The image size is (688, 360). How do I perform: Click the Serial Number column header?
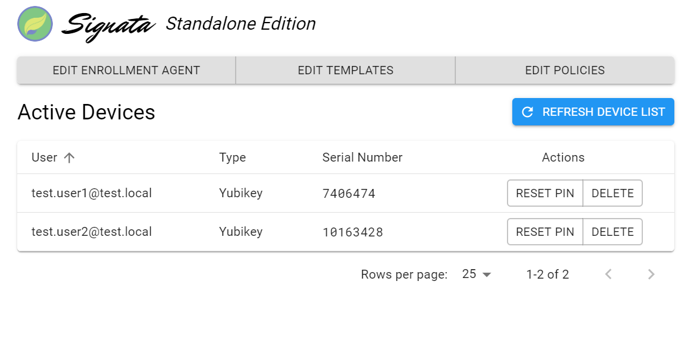[363, 157]
